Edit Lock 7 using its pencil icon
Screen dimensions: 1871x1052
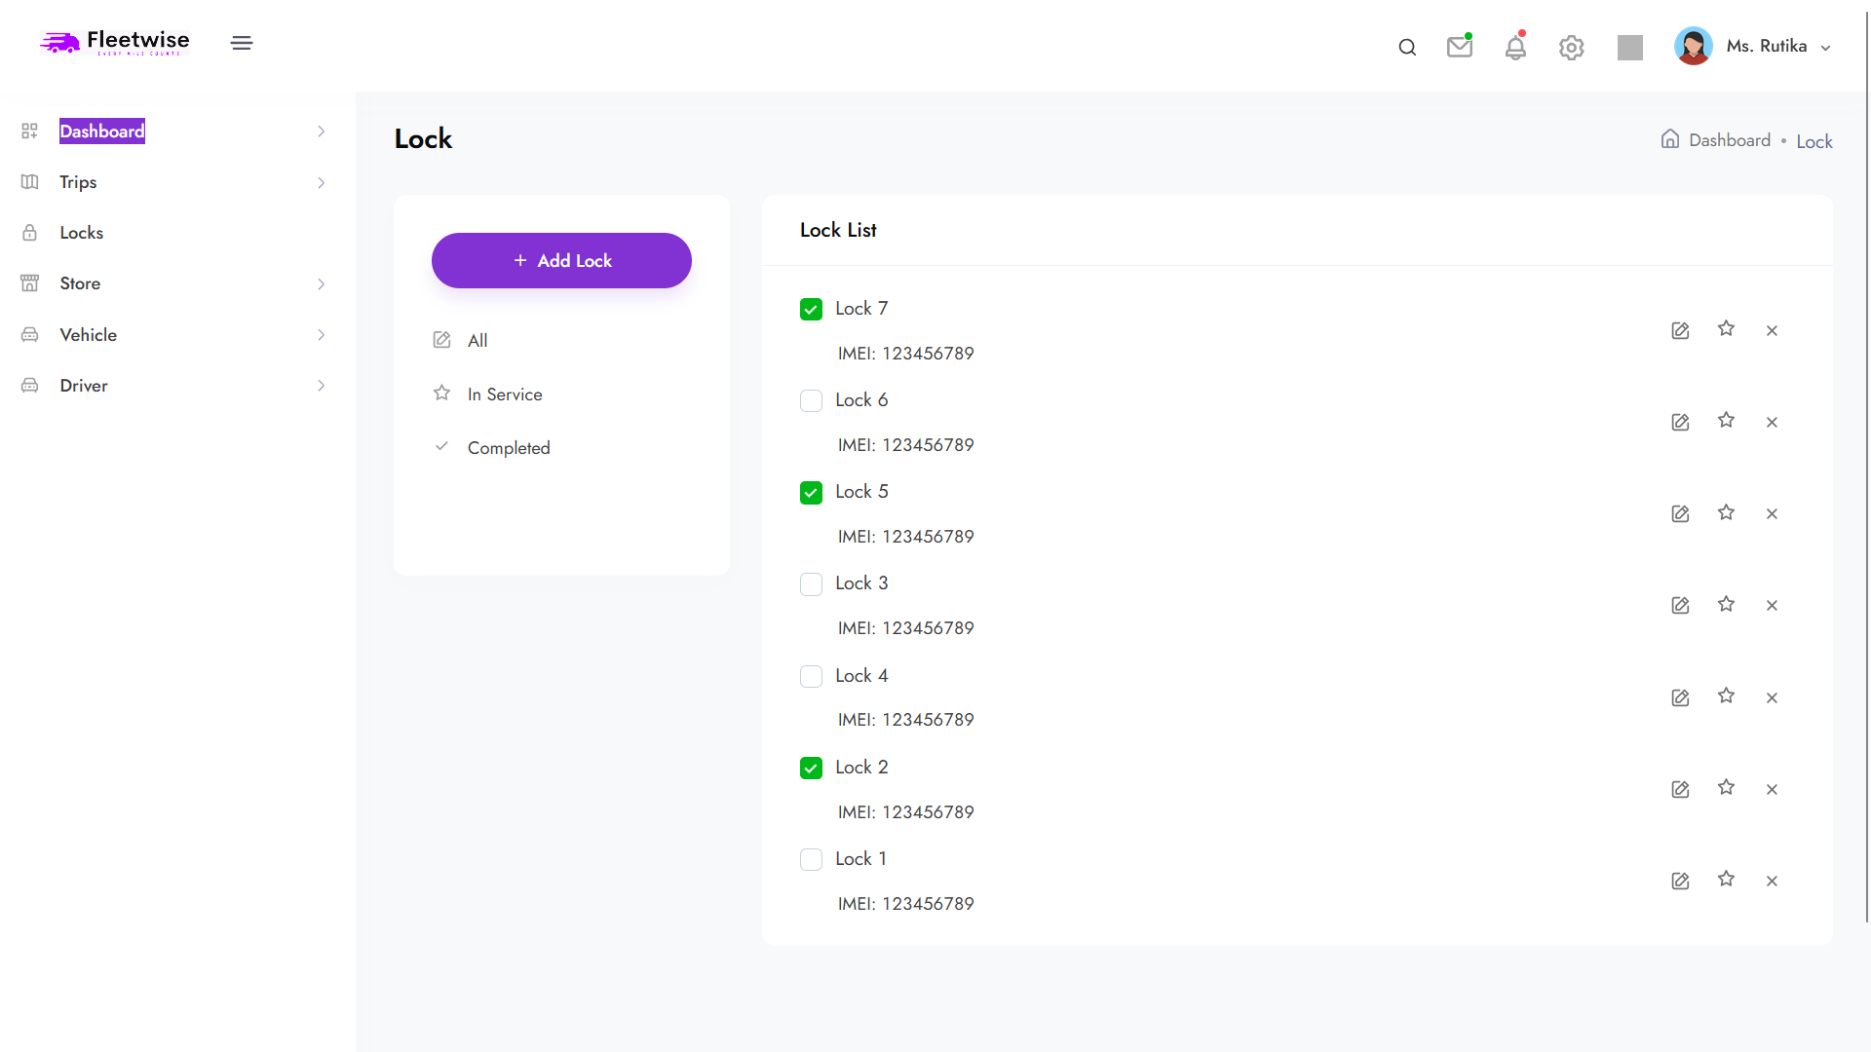tap(1680, 330)
